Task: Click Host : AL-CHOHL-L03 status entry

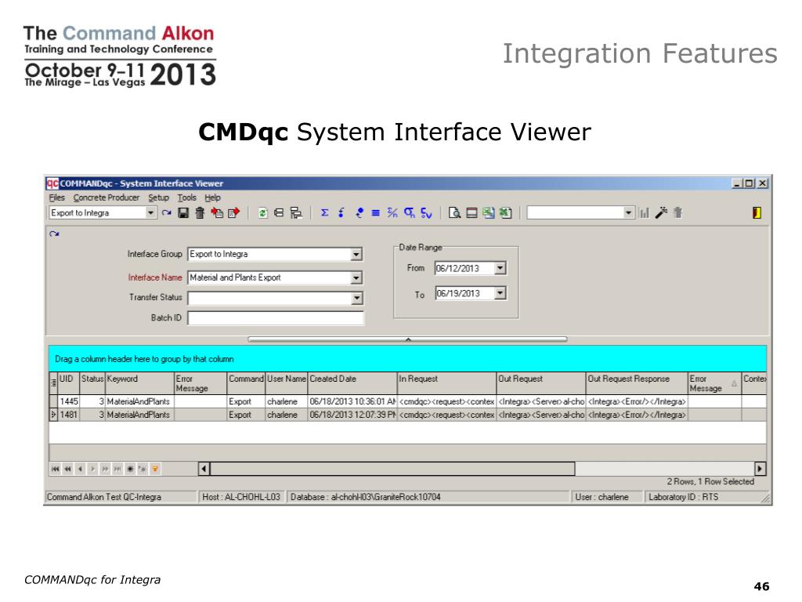Action: 241,497
